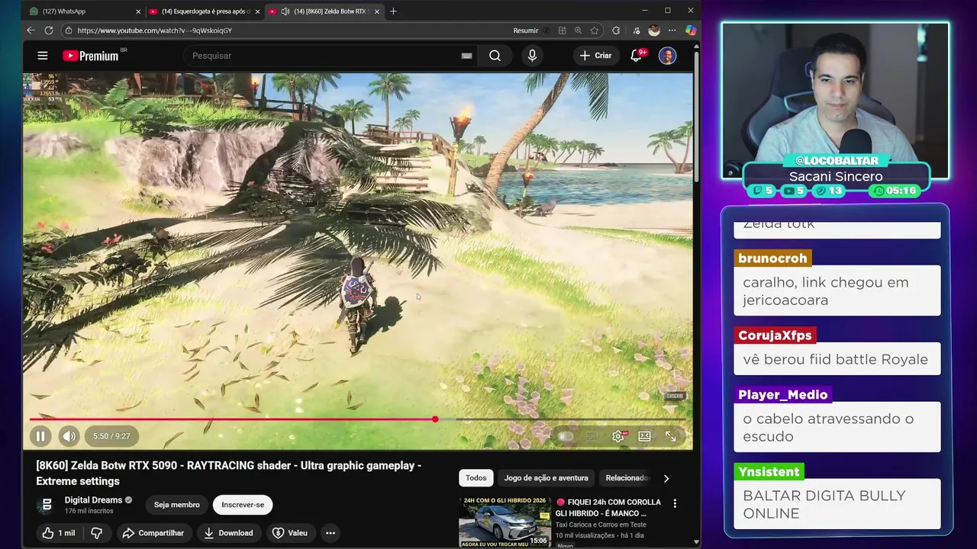Click the Subscribe watermark in the video
Viewport: 977px width, 549px height.
point(675,396)
